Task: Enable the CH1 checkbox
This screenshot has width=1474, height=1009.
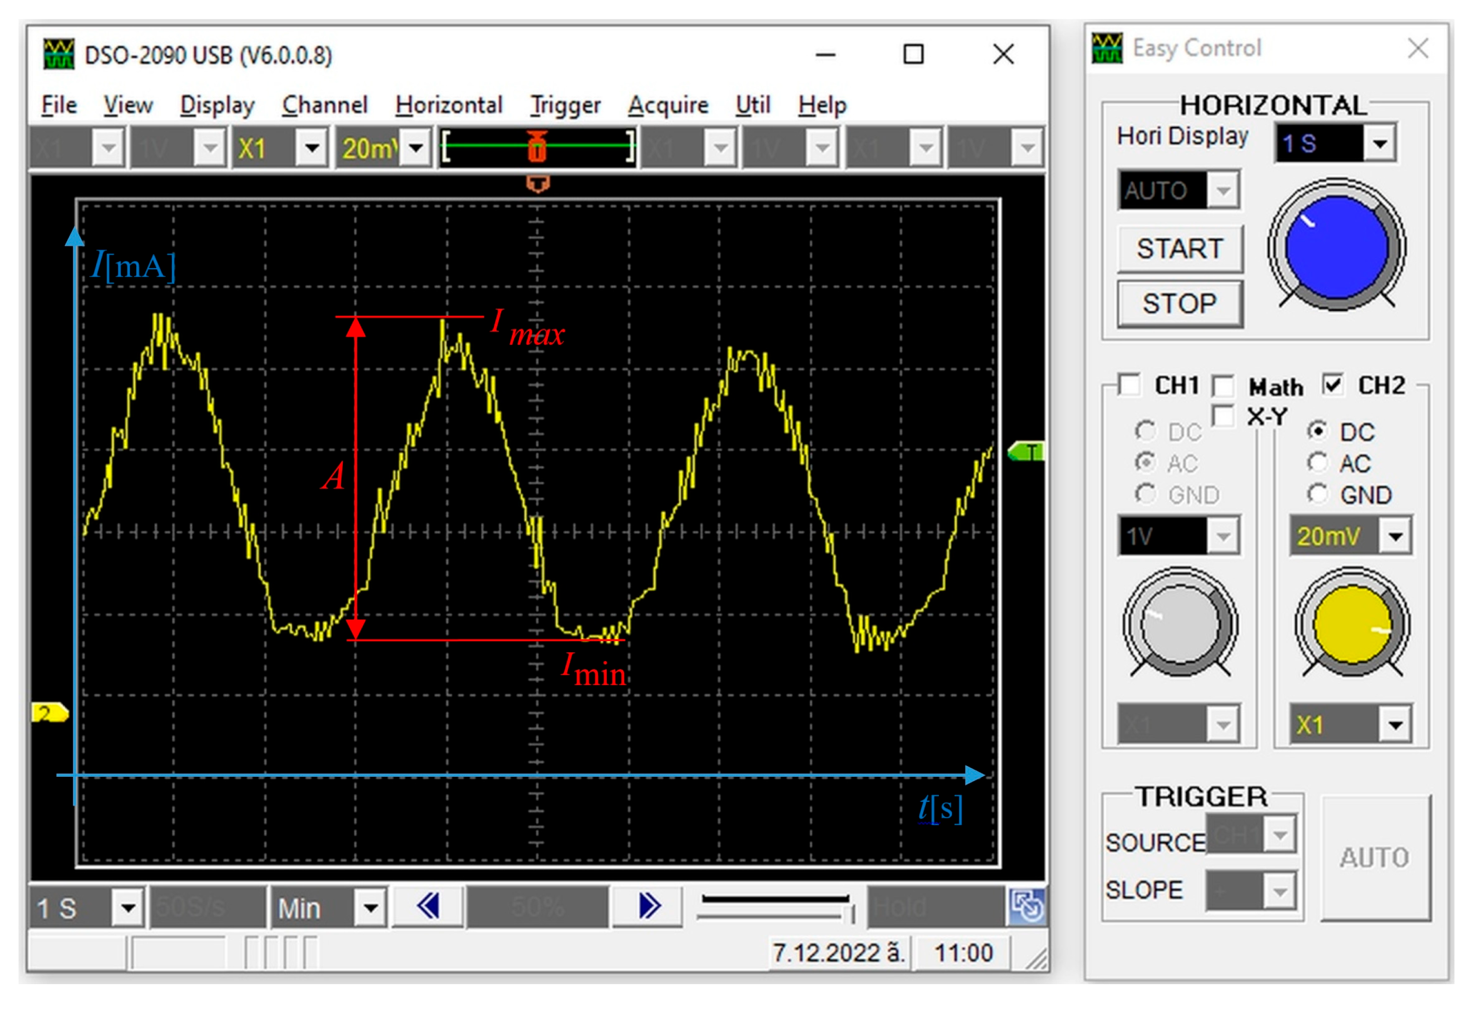Action: 1130,384
